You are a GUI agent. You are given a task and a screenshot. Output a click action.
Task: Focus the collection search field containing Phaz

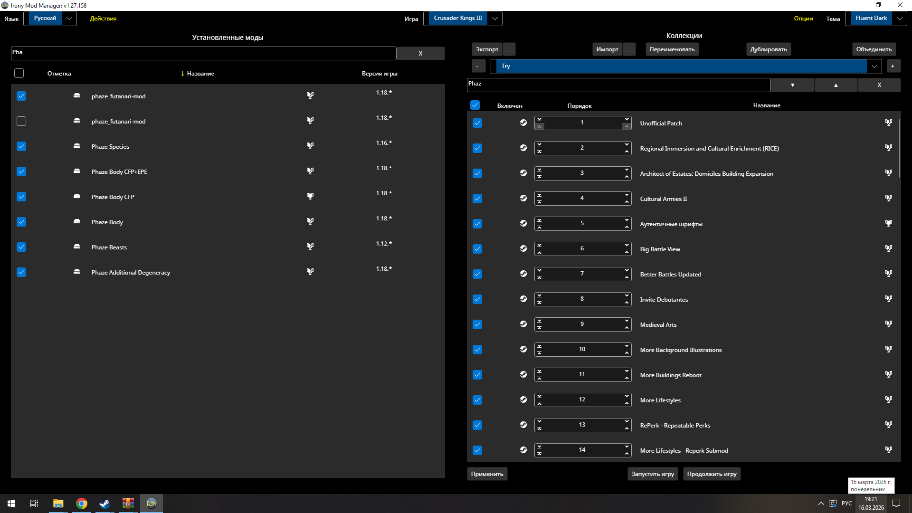[618, 85]
